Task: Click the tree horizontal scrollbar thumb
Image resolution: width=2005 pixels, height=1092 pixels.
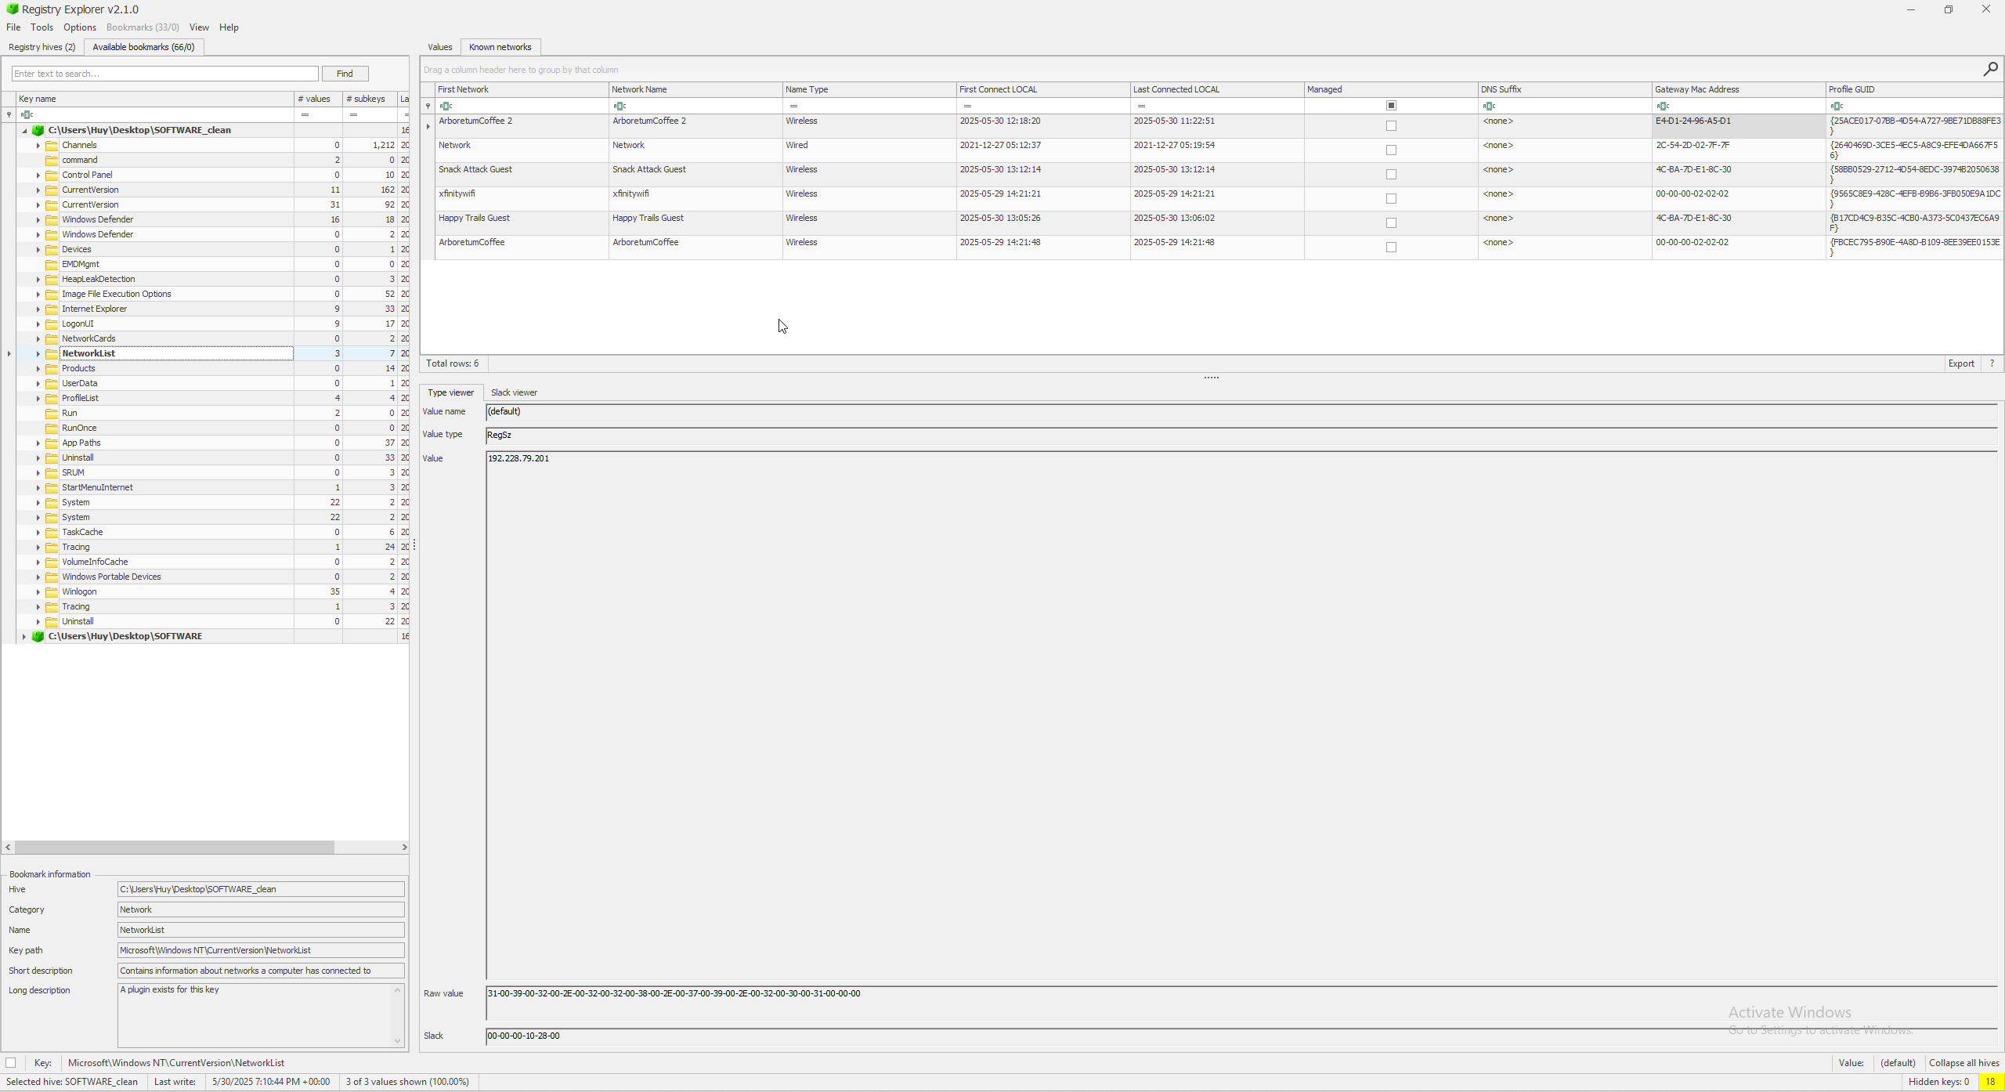Action: [174, 847]
